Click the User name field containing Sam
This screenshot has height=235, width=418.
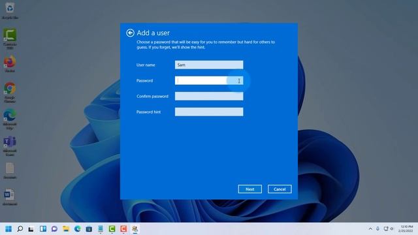pos(209,65)
